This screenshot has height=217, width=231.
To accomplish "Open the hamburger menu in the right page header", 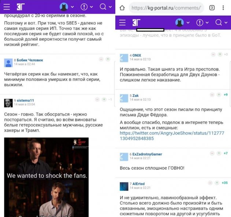I will pos(122,23).
